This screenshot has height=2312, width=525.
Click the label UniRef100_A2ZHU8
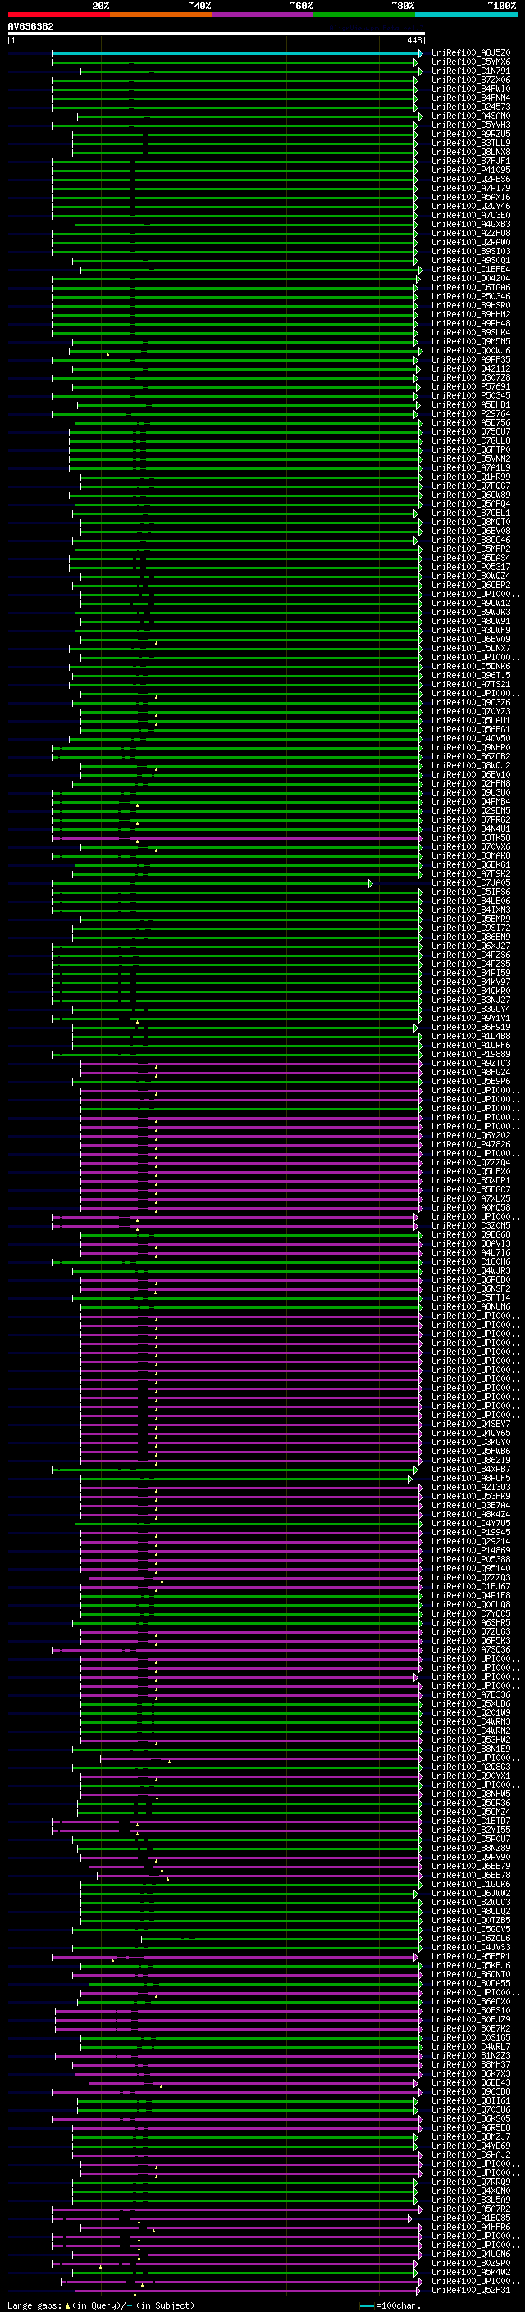pos(471,235)
